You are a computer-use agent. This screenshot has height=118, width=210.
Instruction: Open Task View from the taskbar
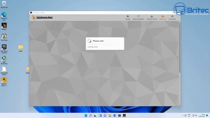[95, 115]
